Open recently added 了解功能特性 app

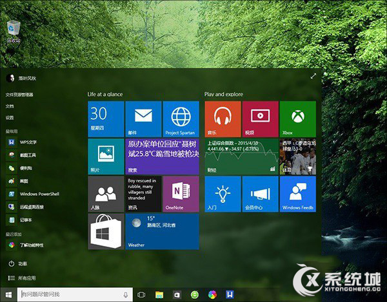pos(25,245)
